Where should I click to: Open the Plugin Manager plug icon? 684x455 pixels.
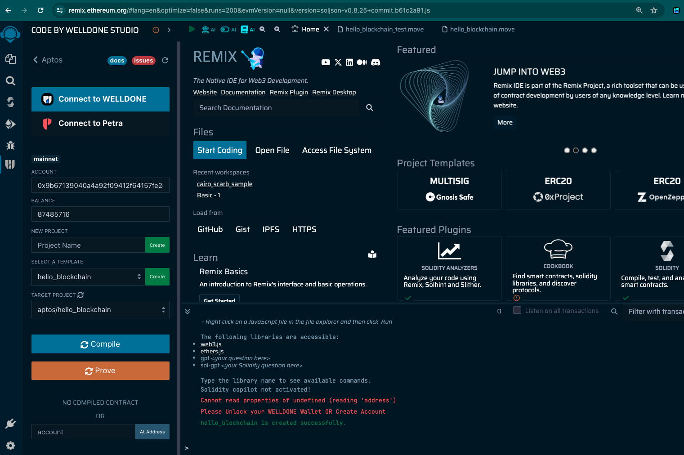click(x=10, y=424)
